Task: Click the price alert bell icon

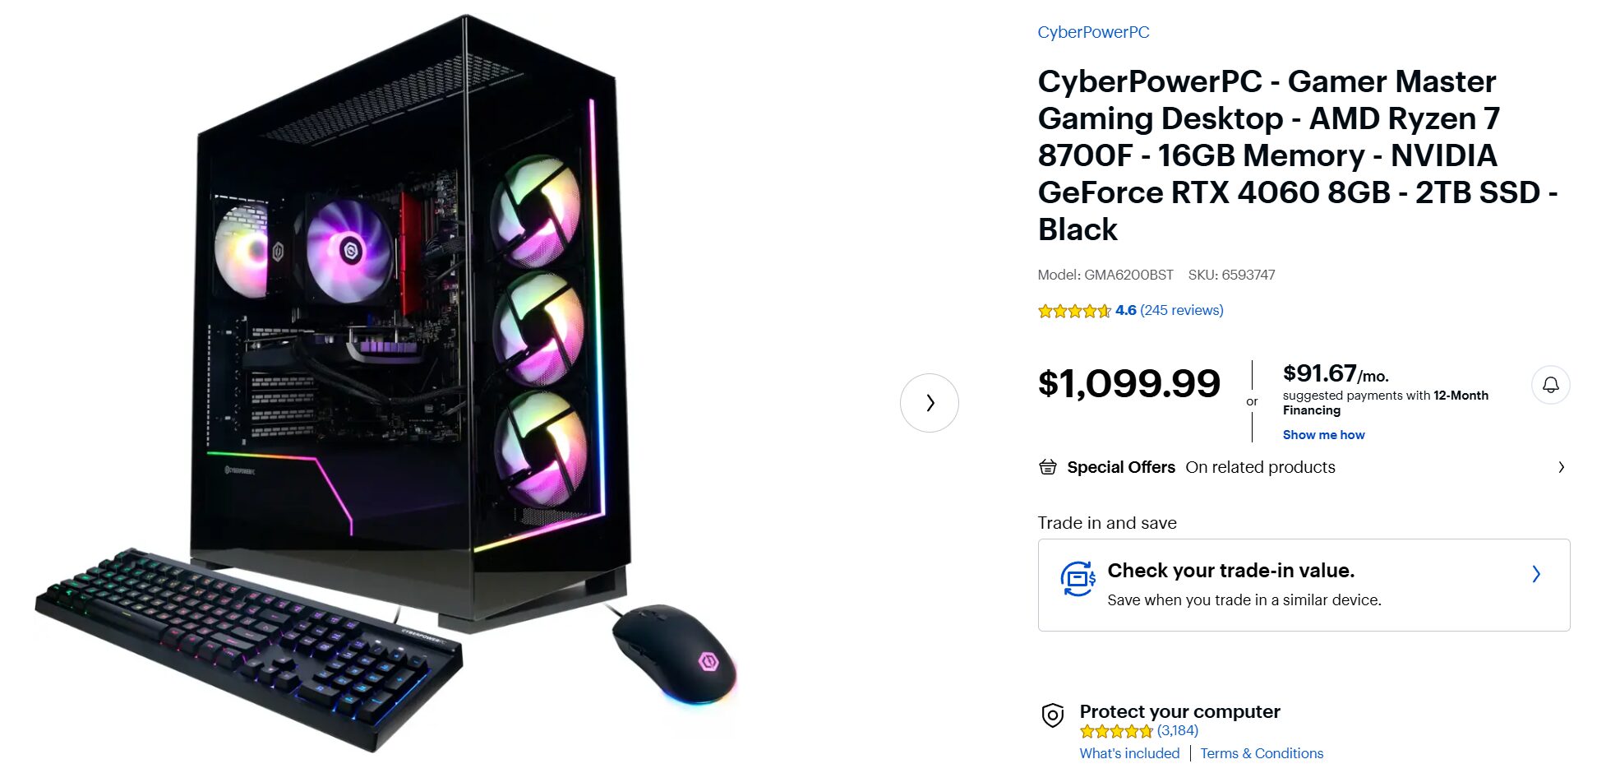Action: click(1550, 385)
